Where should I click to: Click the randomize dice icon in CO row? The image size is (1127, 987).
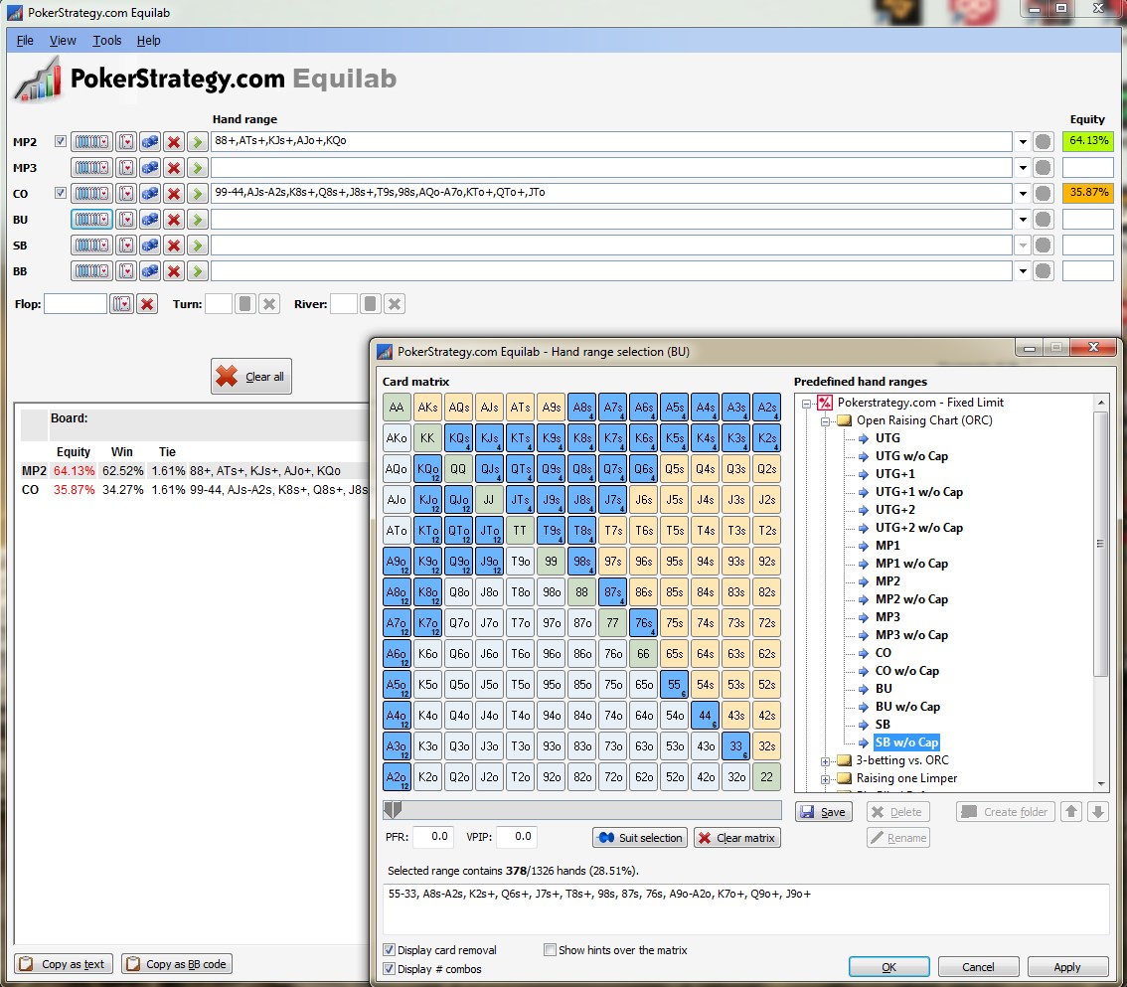point(149,194)
